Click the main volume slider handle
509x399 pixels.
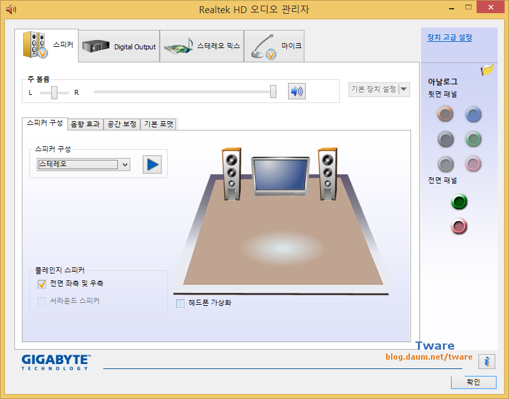pos(273,92)
